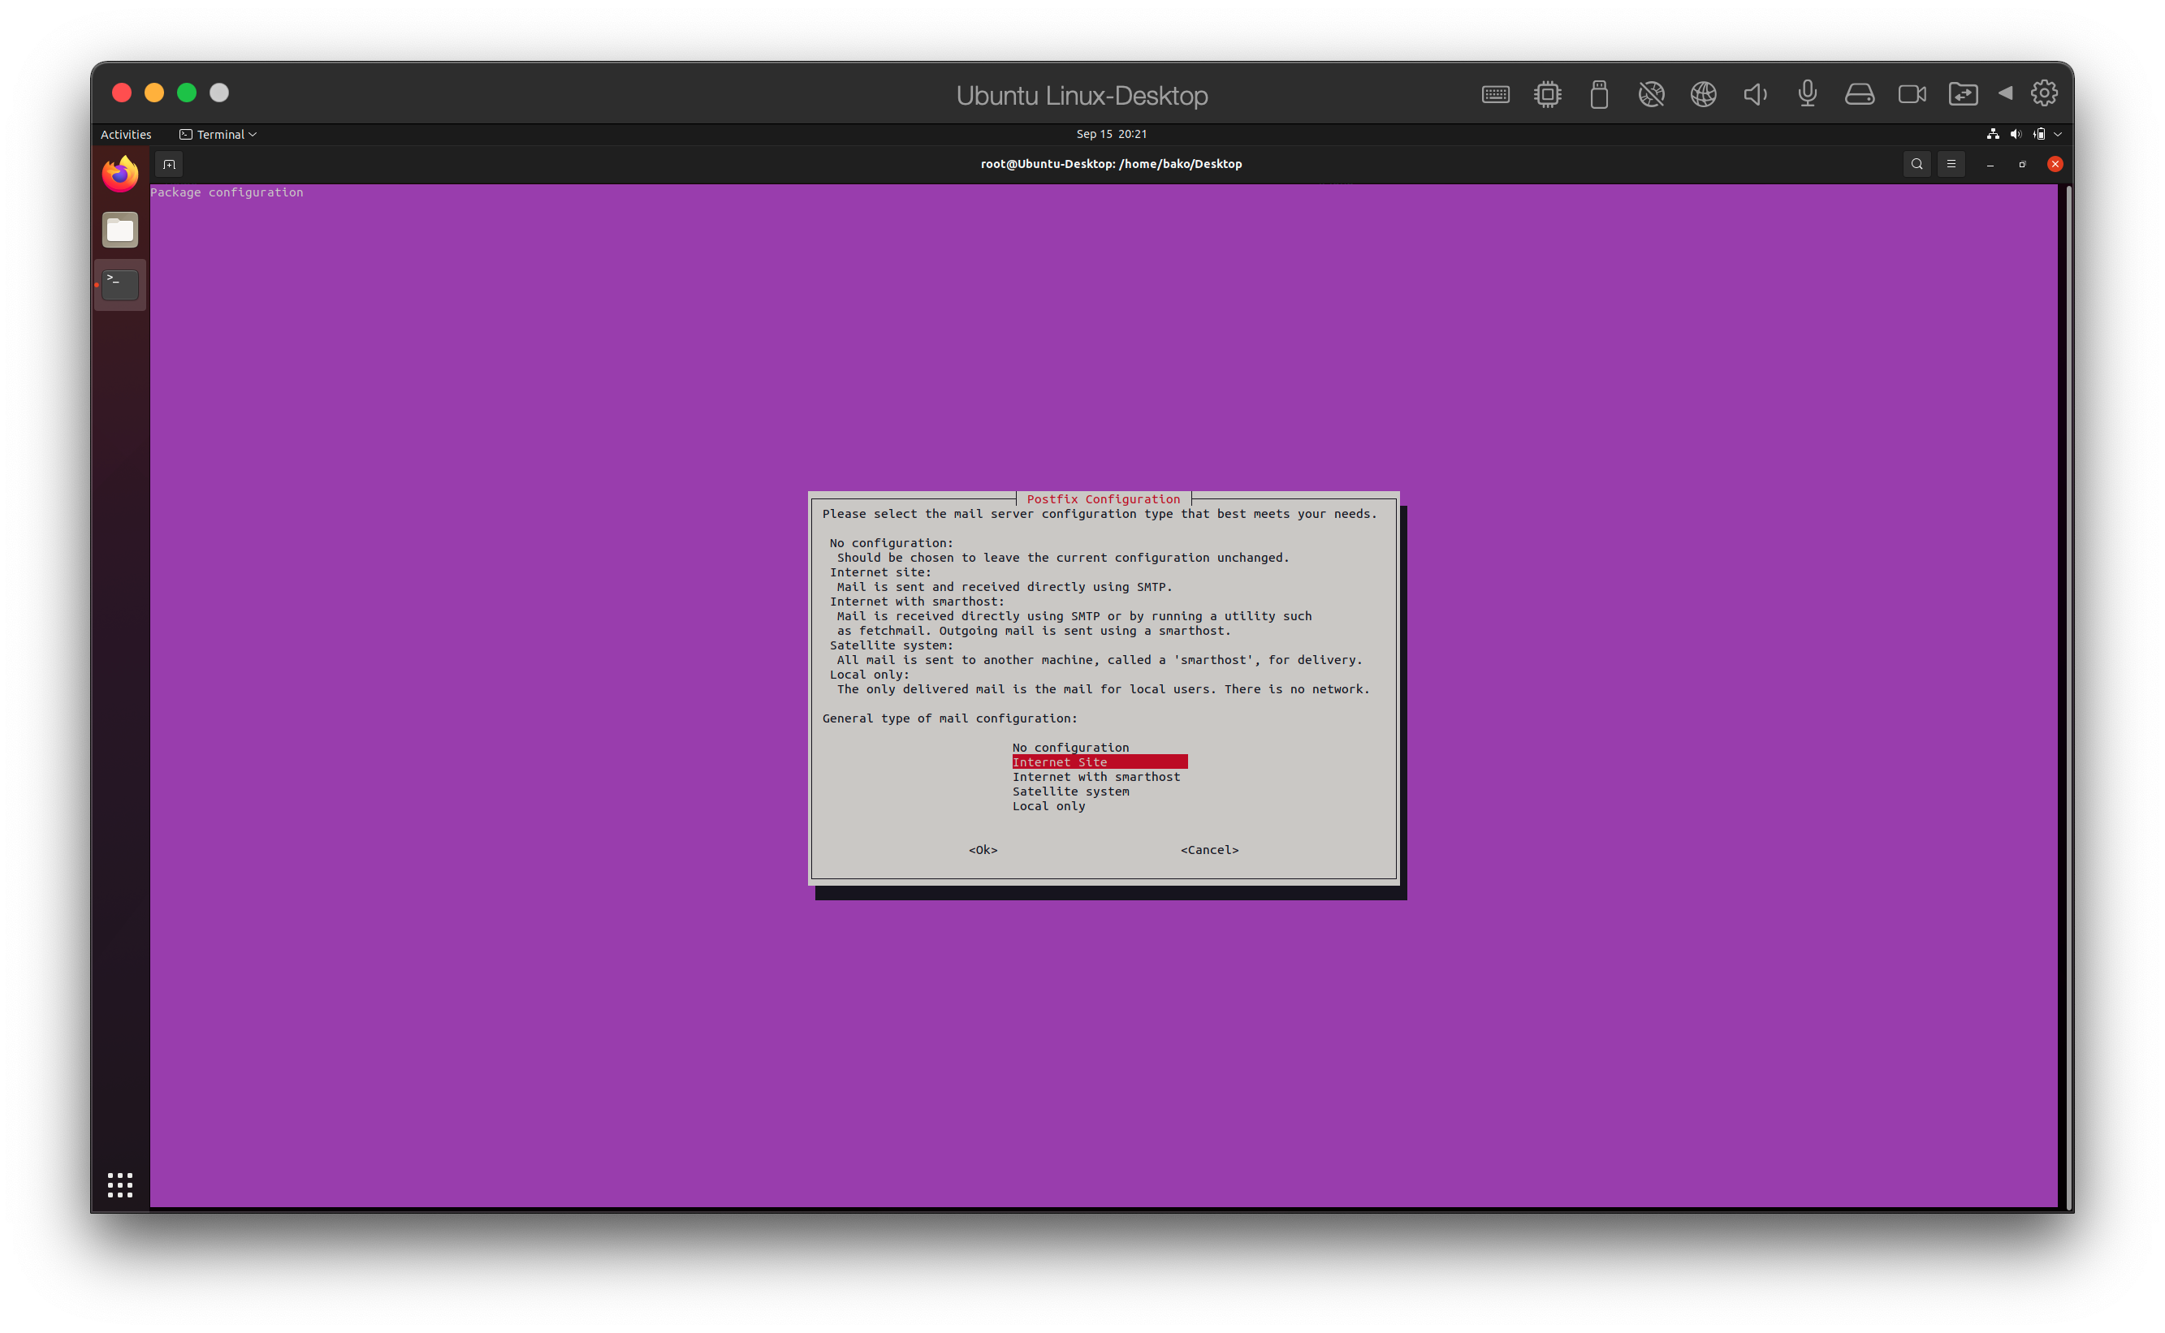Click the terminal title root@Ubuntu-Desktop

click(1111, 164)
